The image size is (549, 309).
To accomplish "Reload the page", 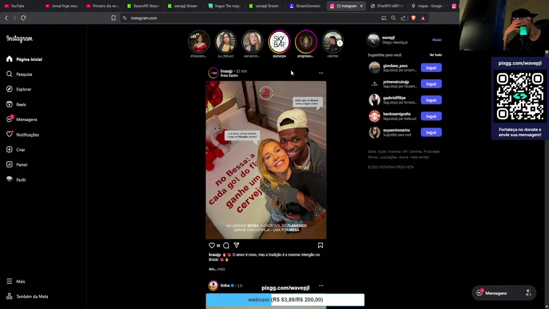I will click(24, 18).
